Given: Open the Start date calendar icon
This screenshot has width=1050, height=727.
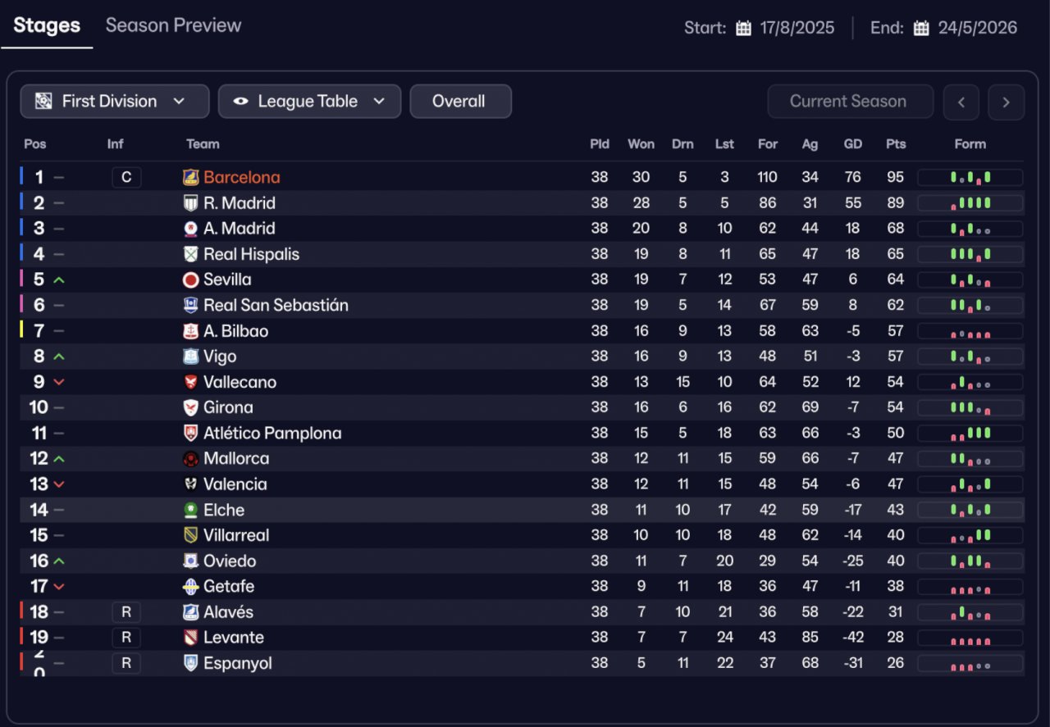Looking at the screenshot, I should [743, 28].
